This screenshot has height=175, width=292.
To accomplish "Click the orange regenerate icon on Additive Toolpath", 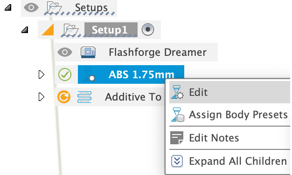I will pos(64,97).
